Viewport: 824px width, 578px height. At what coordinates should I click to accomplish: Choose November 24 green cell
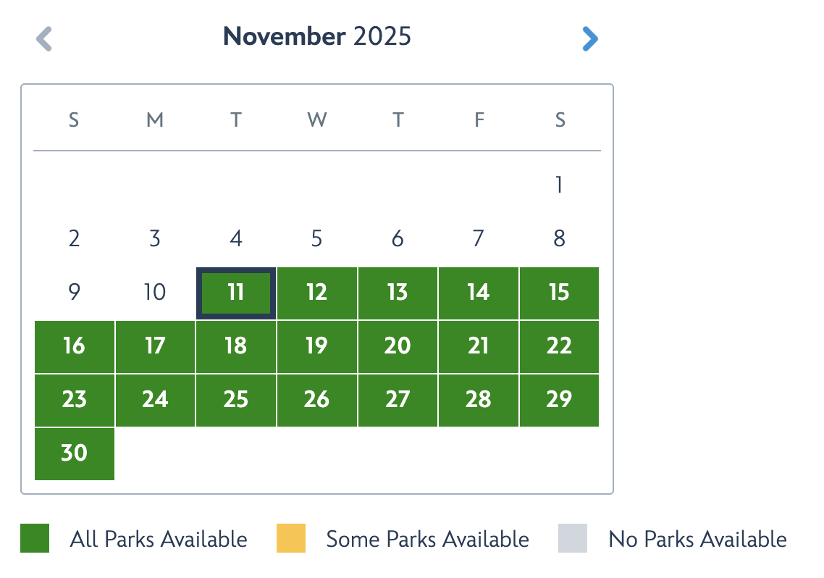pyautogui.click(x=155, y=400)
